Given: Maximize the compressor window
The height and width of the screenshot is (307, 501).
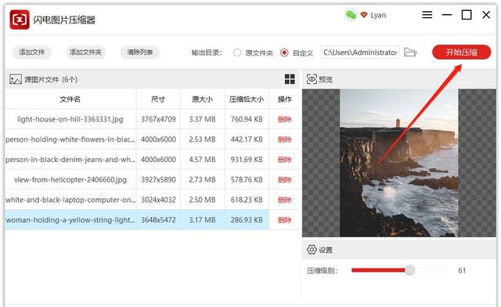Looking at the screenshot, I should pos(467,15).
